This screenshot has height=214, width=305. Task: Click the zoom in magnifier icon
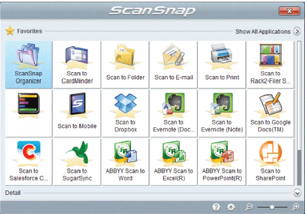[x=295, y=207]
